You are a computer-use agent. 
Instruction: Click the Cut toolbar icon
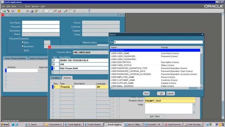point(42,11)
